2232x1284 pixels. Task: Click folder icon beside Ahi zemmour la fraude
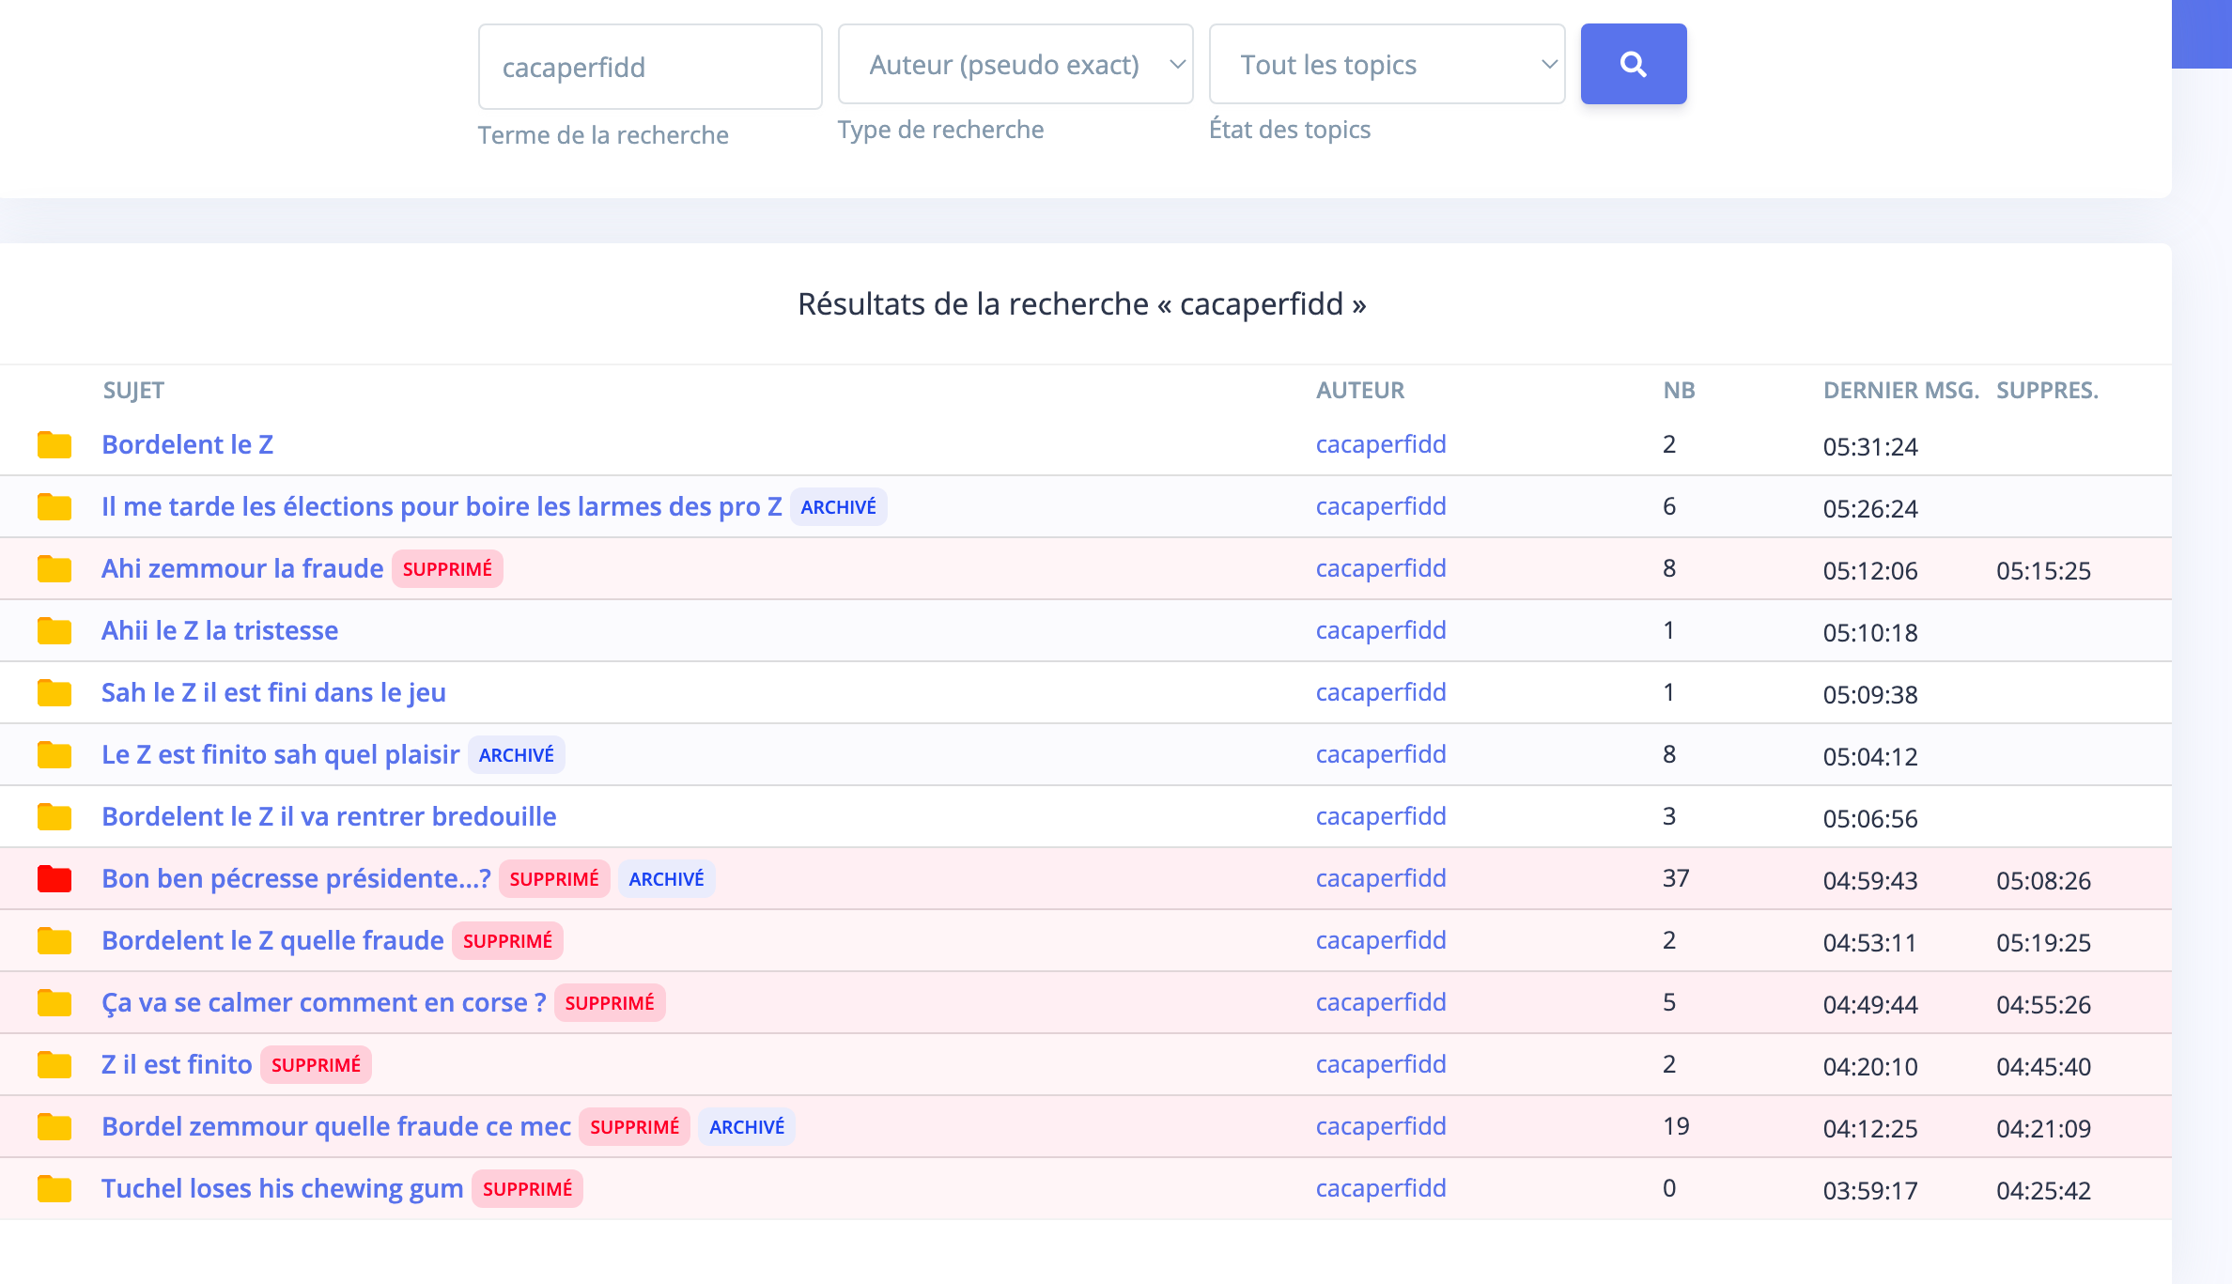54,569
